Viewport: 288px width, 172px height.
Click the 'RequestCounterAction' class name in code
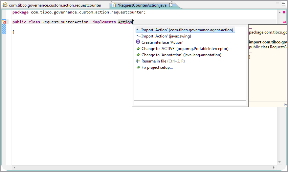pyautogui.click(x=65, y=22)
